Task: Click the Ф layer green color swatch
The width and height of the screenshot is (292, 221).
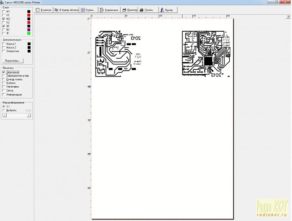Action: coord(29,33)
